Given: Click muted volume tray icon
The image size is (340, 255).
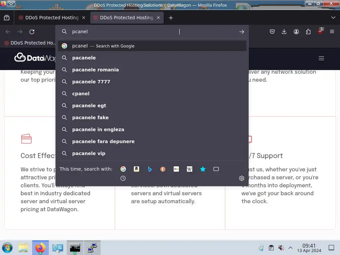Looking at the screenshot, I should click(x=281, y=248).
